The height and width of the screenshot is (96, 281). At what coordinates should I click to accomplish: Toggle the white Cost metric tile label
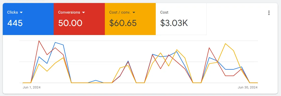[x=164, y=12]
